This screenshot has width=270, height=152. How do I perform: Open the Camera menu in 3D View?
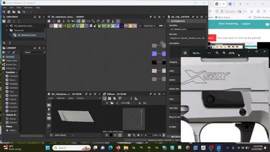(x=80, y=98)
